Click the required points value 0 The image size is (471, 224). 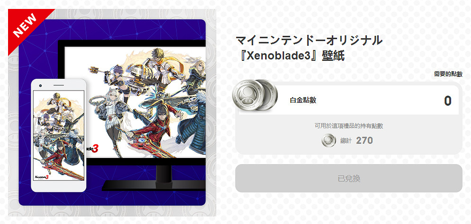tap(448, 101)
